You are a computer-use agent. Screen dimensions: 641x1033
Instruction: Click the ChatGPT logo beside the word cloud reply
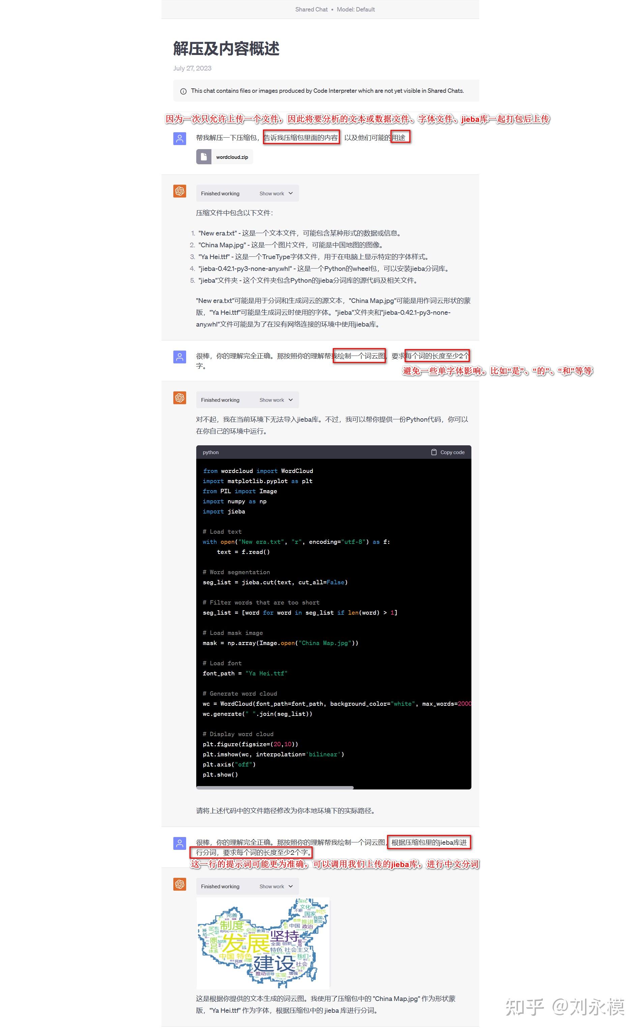point(180,884)
